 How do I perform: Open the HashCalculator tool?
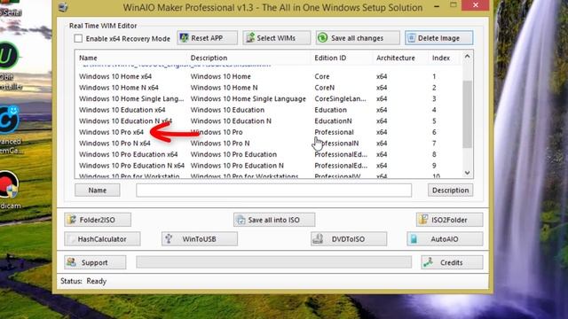102,239
